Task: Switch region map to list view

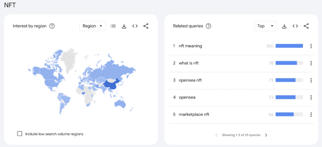Action: [x=113, y=26]
